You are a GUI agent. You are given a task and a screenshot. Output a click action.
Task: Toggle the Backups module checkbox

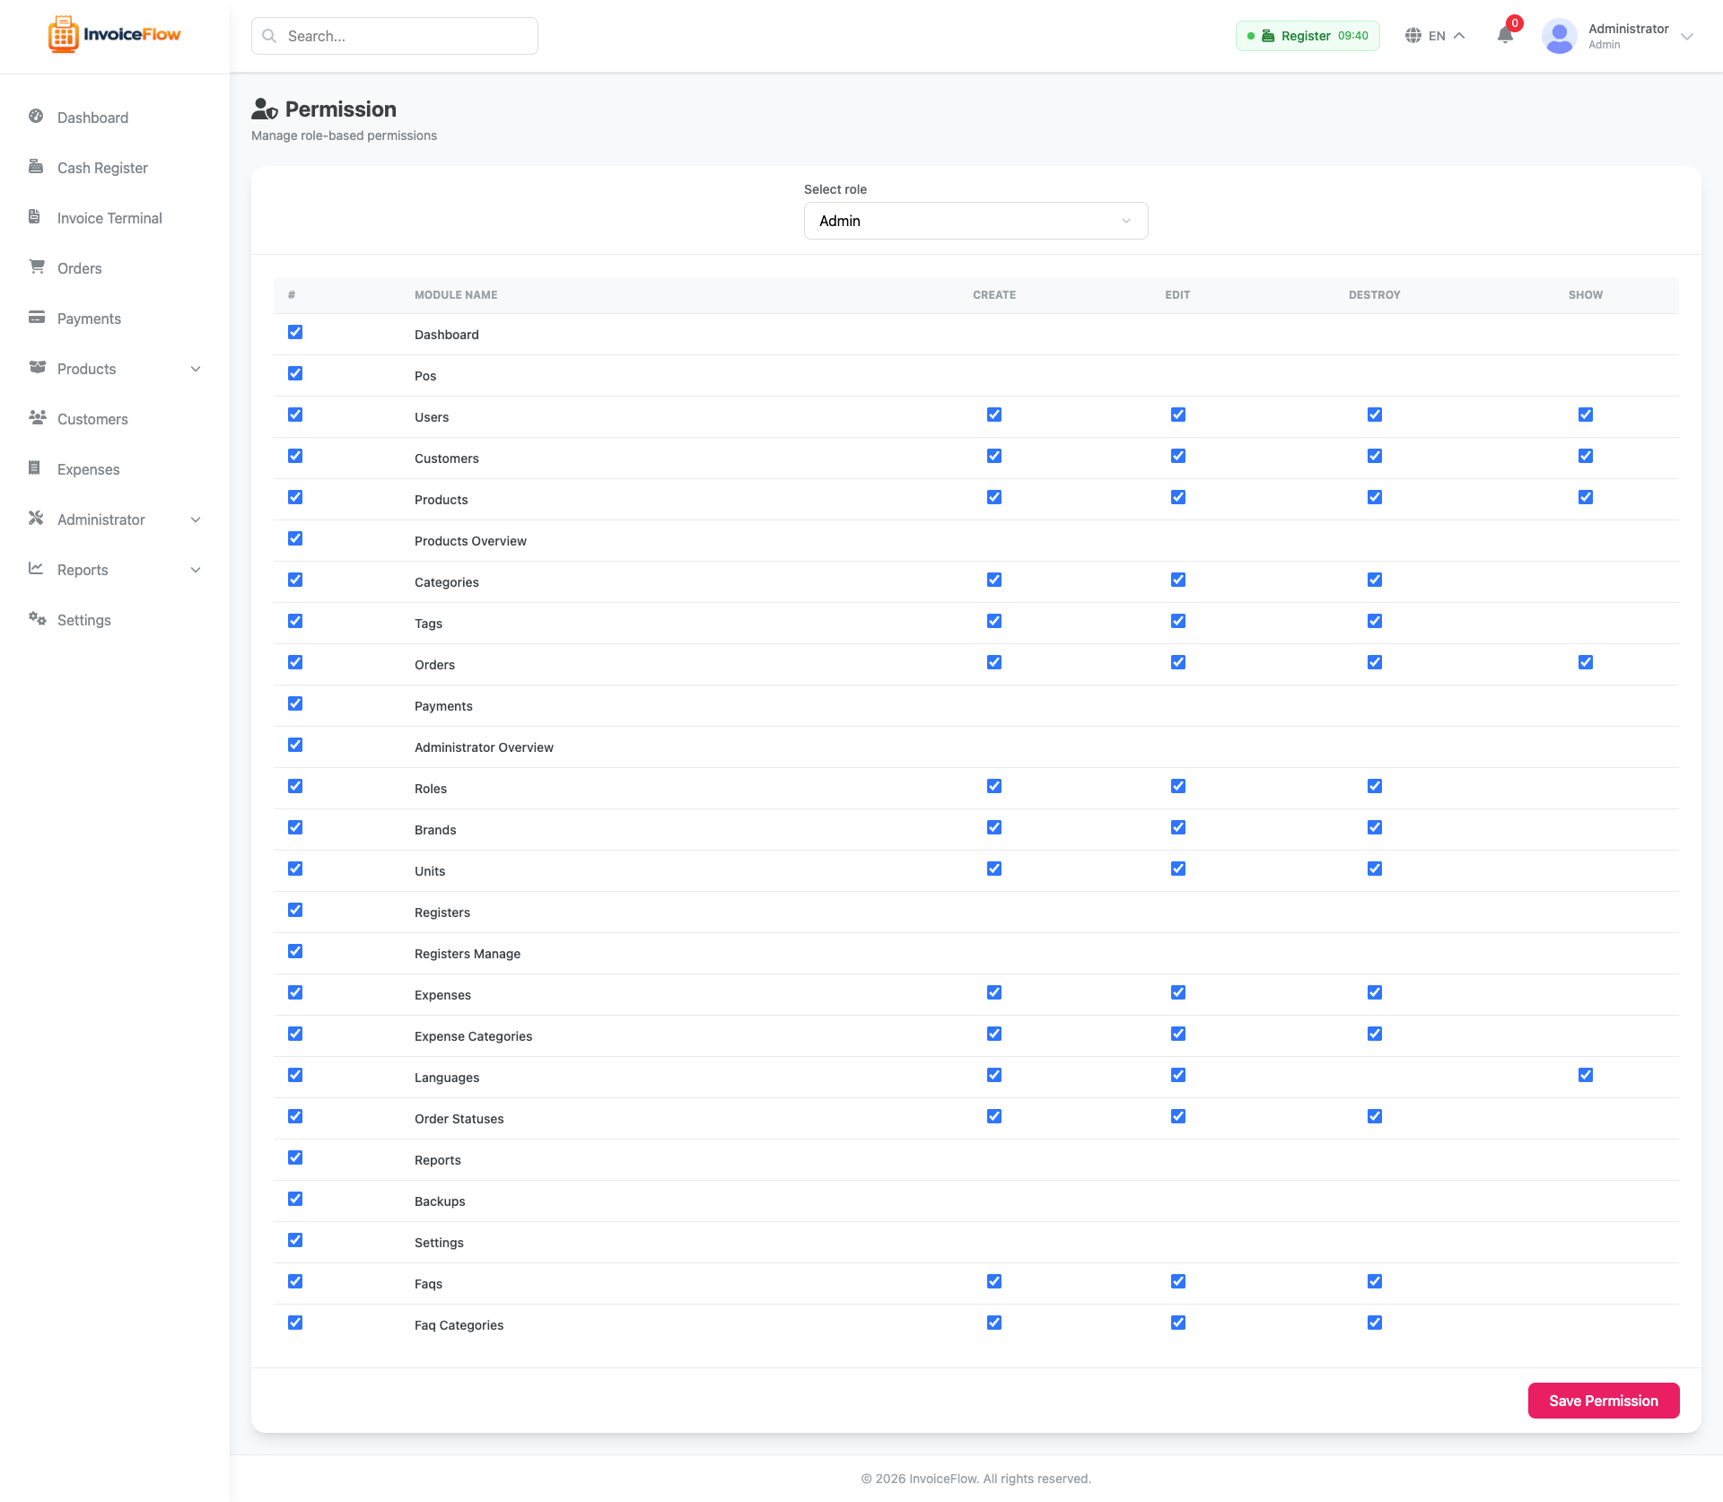point(295,1199)
